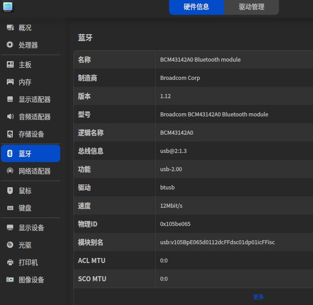Viewport: 313px width, 305px height.
Task: Click the 驱动 row label
Action: (84, 187)
